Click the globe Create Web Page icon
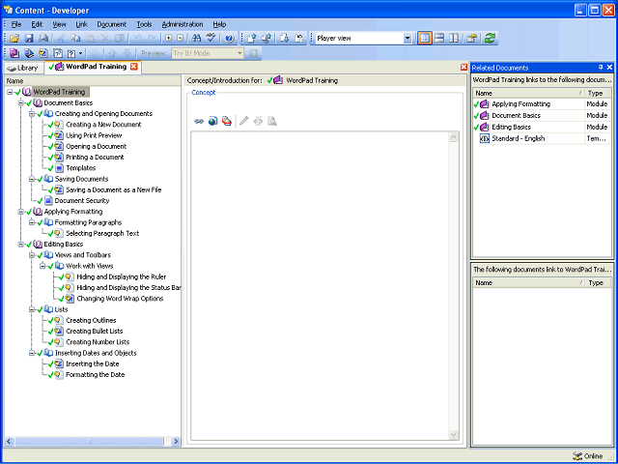Screen dimensions: 618x464 [212, 121]
